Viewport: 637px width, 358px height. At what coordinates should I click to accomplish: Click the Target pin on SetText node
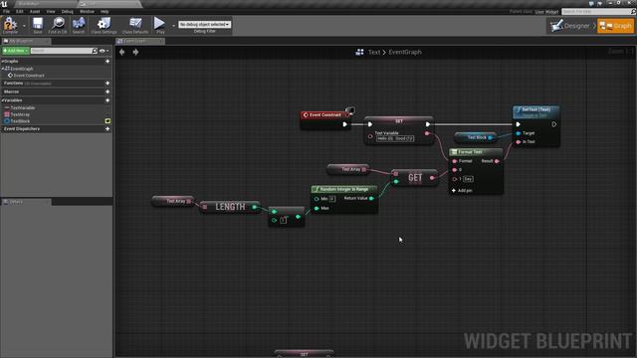click(519, 133)
